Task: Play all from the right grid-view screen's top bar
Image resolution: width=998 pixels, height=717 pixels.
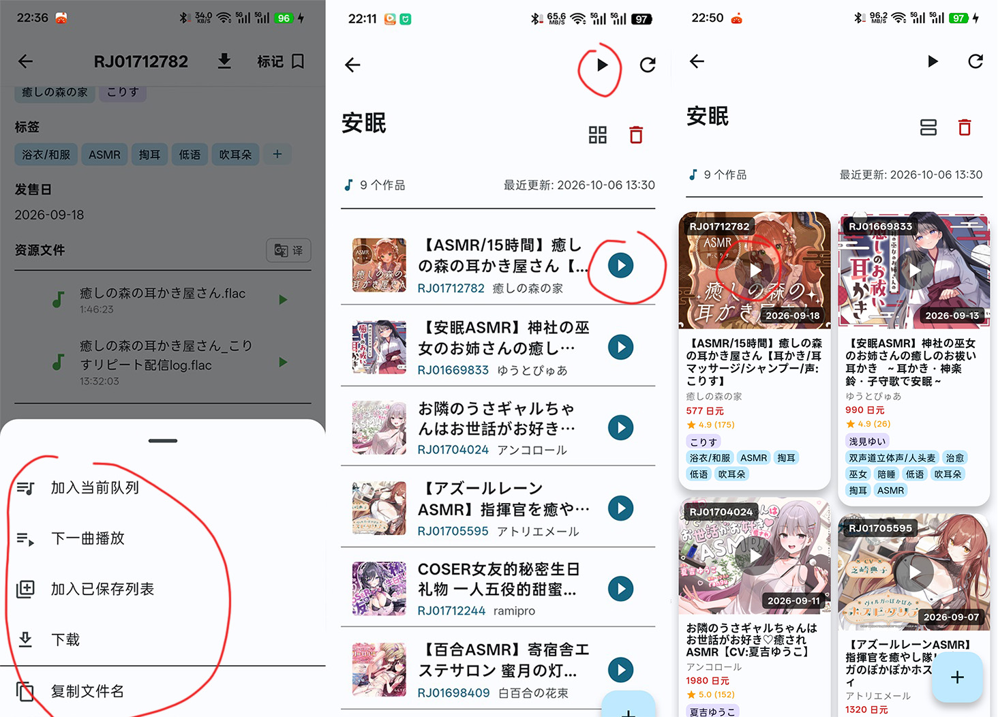Action: pos(933,61)
